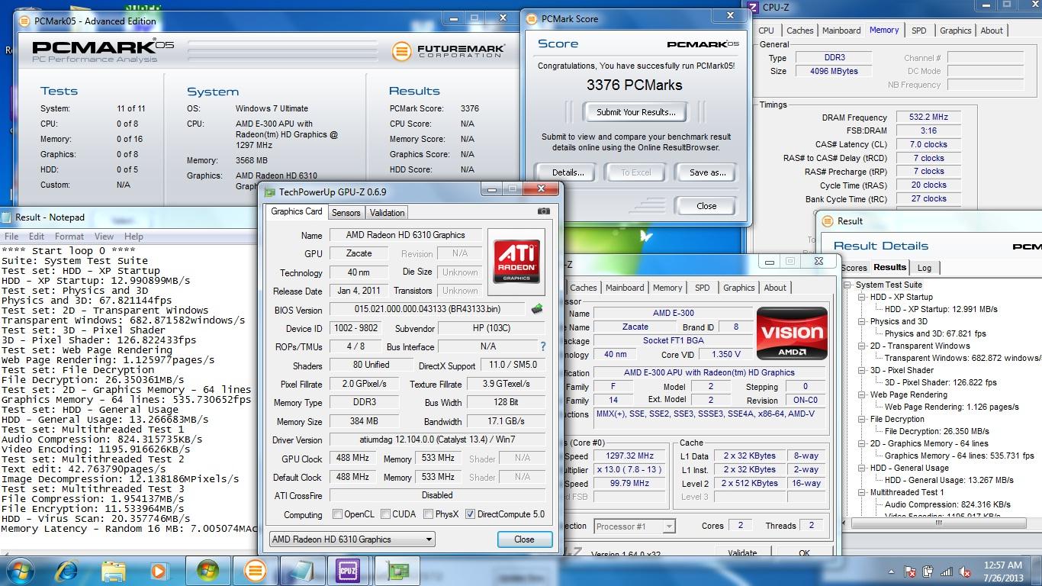Click the BIOS Version field in GPU-Z

(428, 310)
